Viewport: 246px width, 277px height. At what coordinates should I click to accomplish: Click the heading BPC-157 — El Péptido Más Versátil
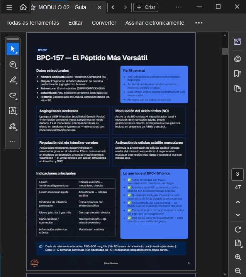click(92, 58)
